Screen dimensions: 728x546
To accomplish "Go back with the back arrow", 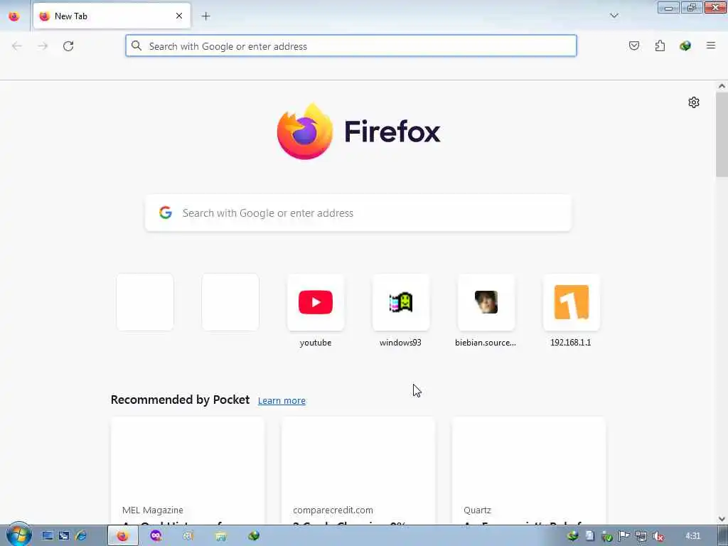I will tap(17, 46).
